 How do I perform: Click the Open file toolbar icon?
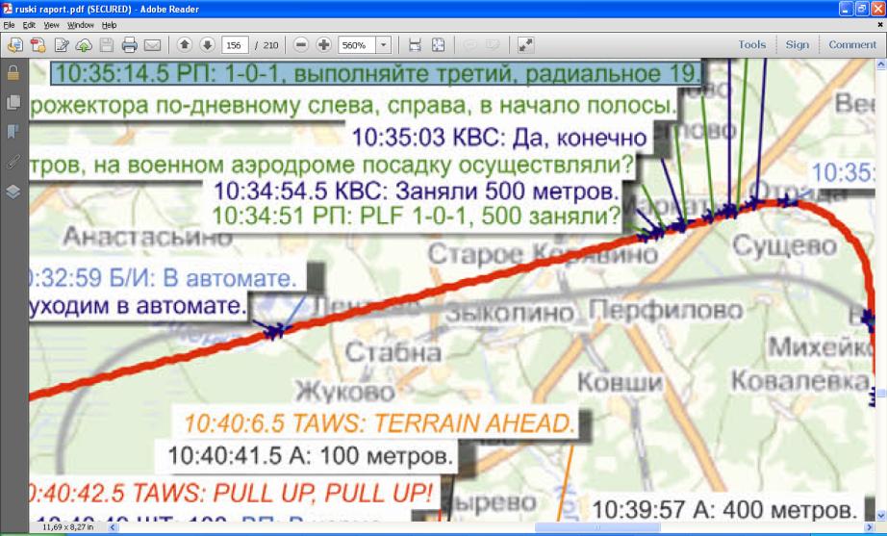[15, 44]
